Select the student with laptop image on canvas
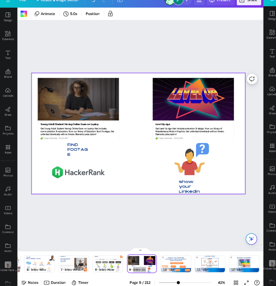The height and width of the screenshot is (286, 276). coord(78,99)
